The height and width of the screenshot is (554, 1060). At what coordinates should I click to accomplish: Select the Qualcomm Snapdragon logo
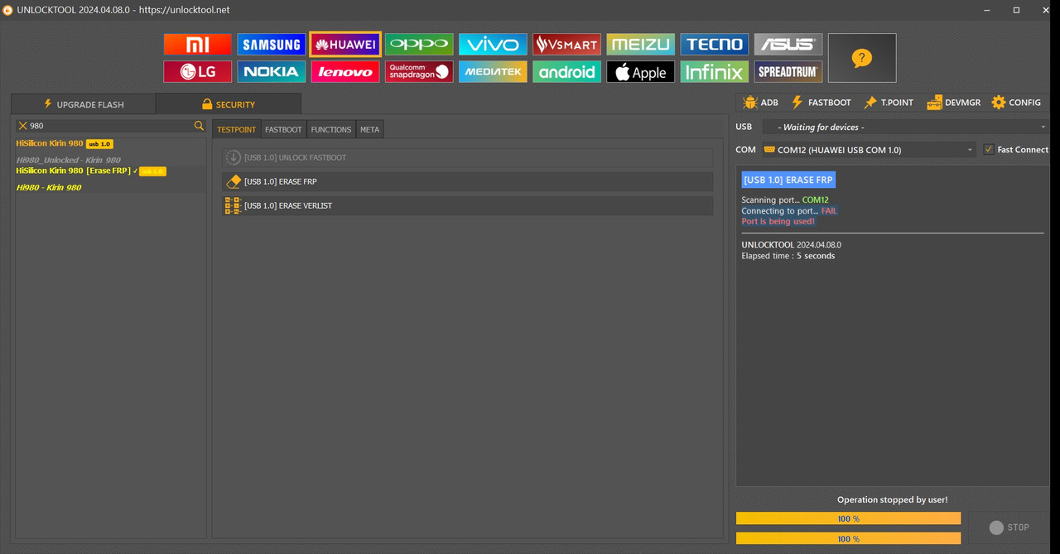tap(419, 72)
